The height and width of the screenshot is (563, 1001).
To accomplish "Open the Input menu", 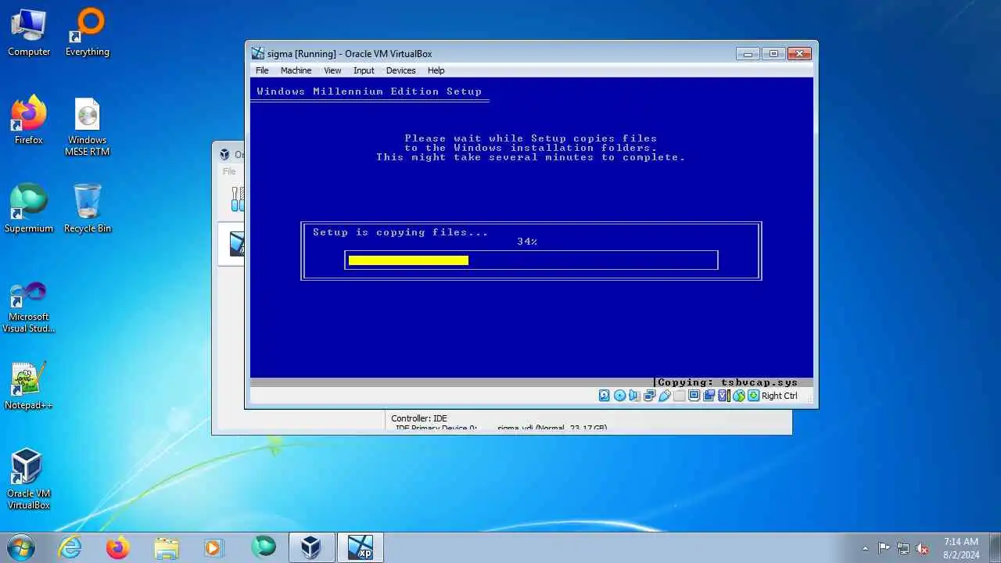I will [x=364, y=70].
